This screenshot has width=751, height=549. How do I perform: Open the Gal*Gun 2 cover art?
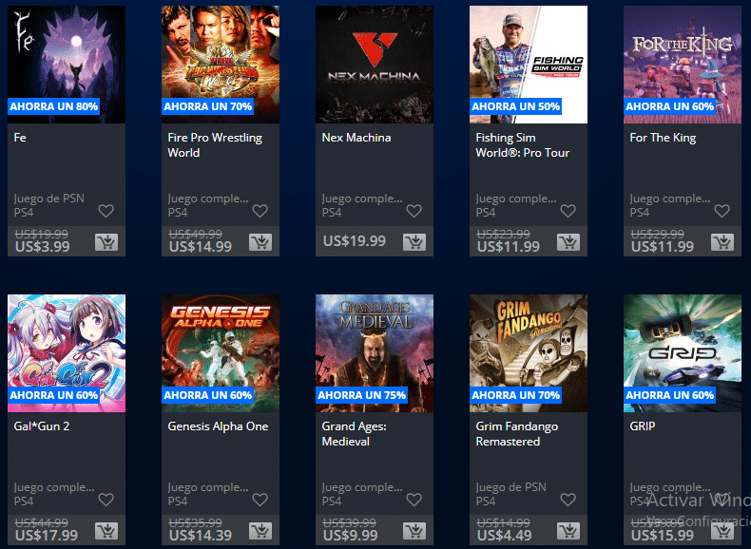(x=67, y=353)
